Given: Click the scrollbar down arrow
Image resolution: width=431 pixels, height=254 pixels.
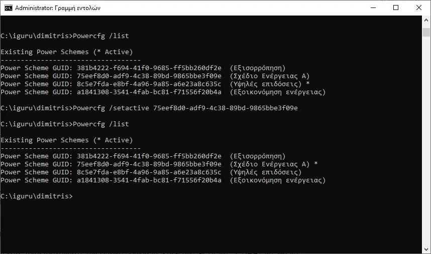Looking at the screenshot, I should pyautogui.click(x=426, y=249).
